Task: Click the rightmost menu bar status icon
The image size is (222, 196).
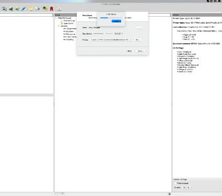Action: [x=219, y=1]
